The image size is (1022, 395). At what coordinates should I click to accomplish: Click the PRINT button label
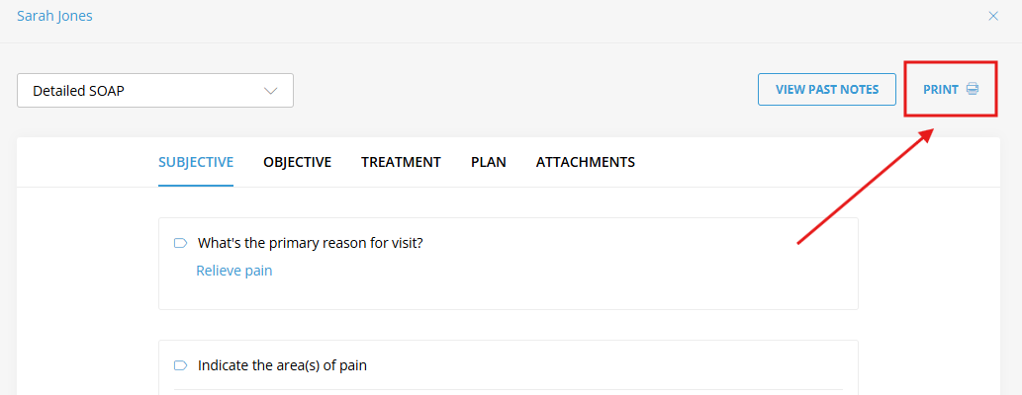(941, 90)
